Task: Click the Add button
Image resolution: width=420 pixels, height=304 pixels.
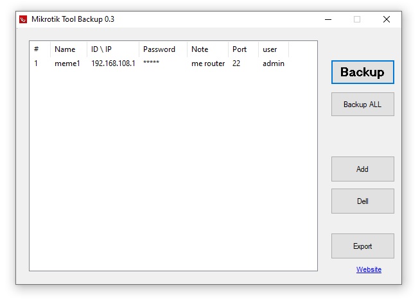Action: [363, 169]
